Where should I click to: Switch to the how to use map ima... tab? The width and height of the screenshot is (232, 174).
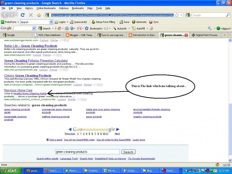pyautogui.click(x=111, y=35)
